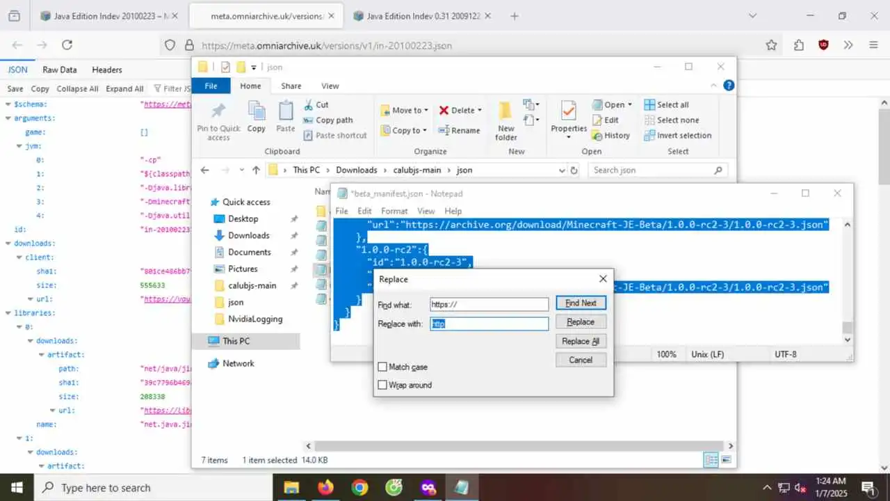The width and height of the screenshot is (890, 501).
Task: Go up one folder level in Explorer
Action: [256, 170]
